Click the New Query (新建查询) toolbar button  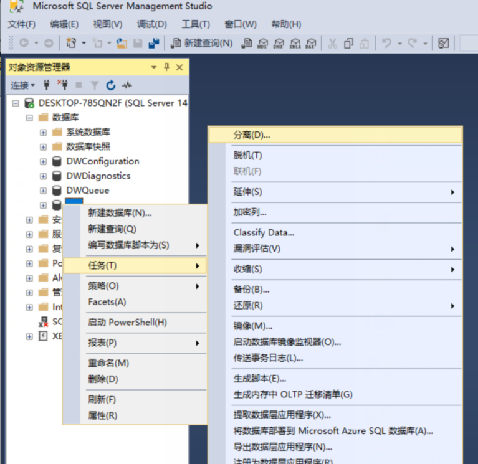(201, 43)
